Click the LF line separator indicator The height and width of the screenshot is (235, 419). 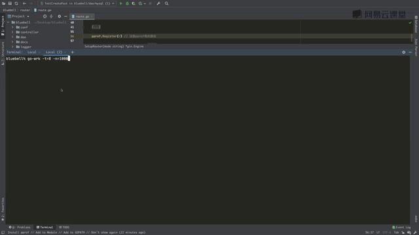coord(378,232)
